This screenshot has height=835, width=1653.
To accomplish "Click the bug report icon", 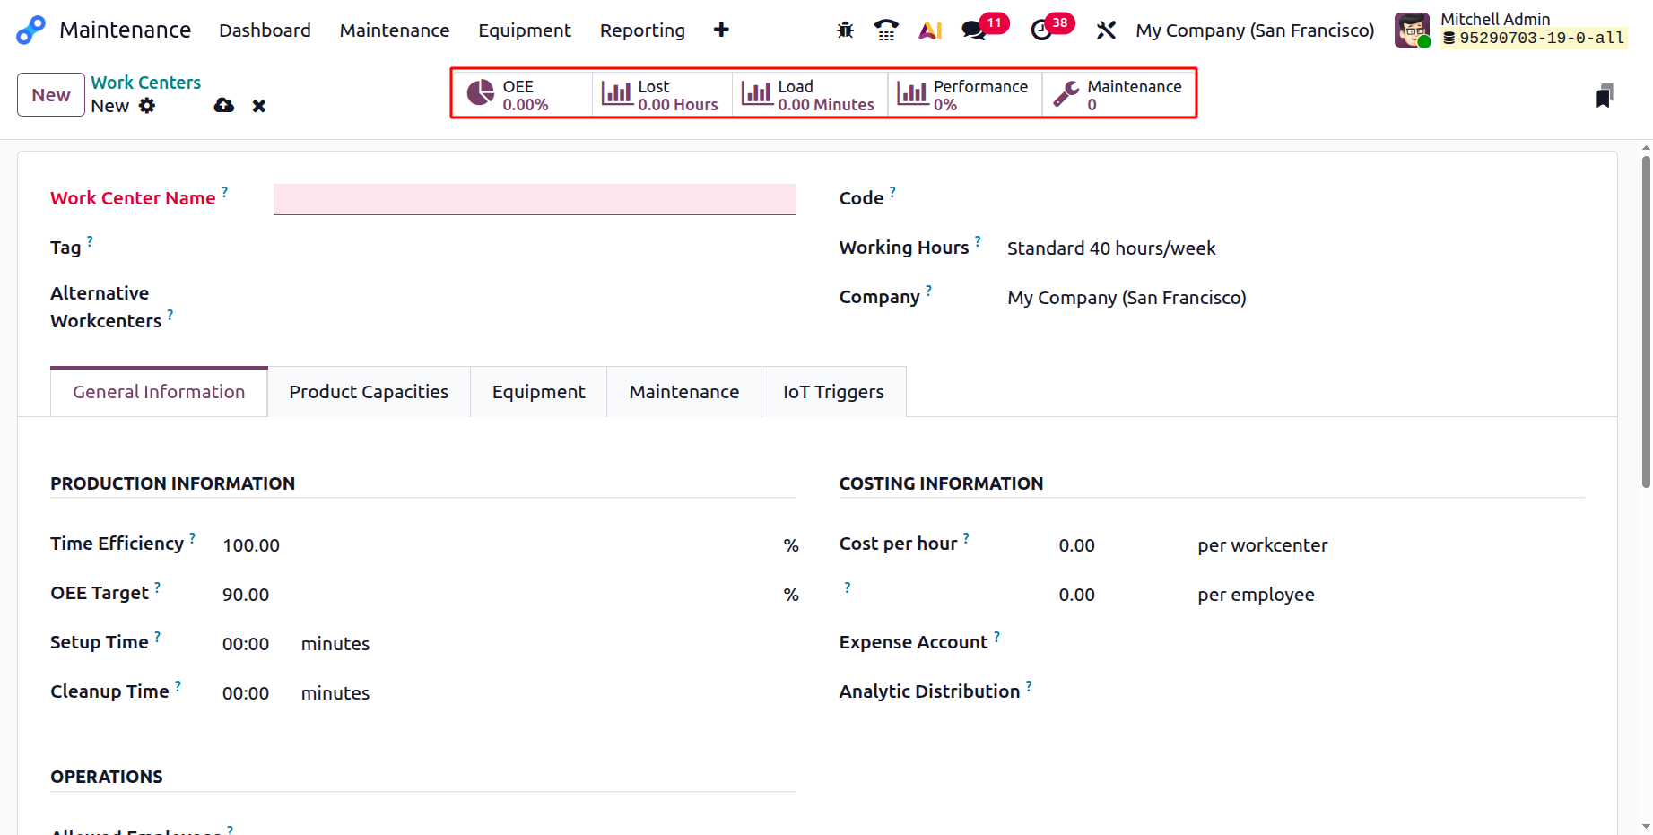I will (x=844, y=30).
